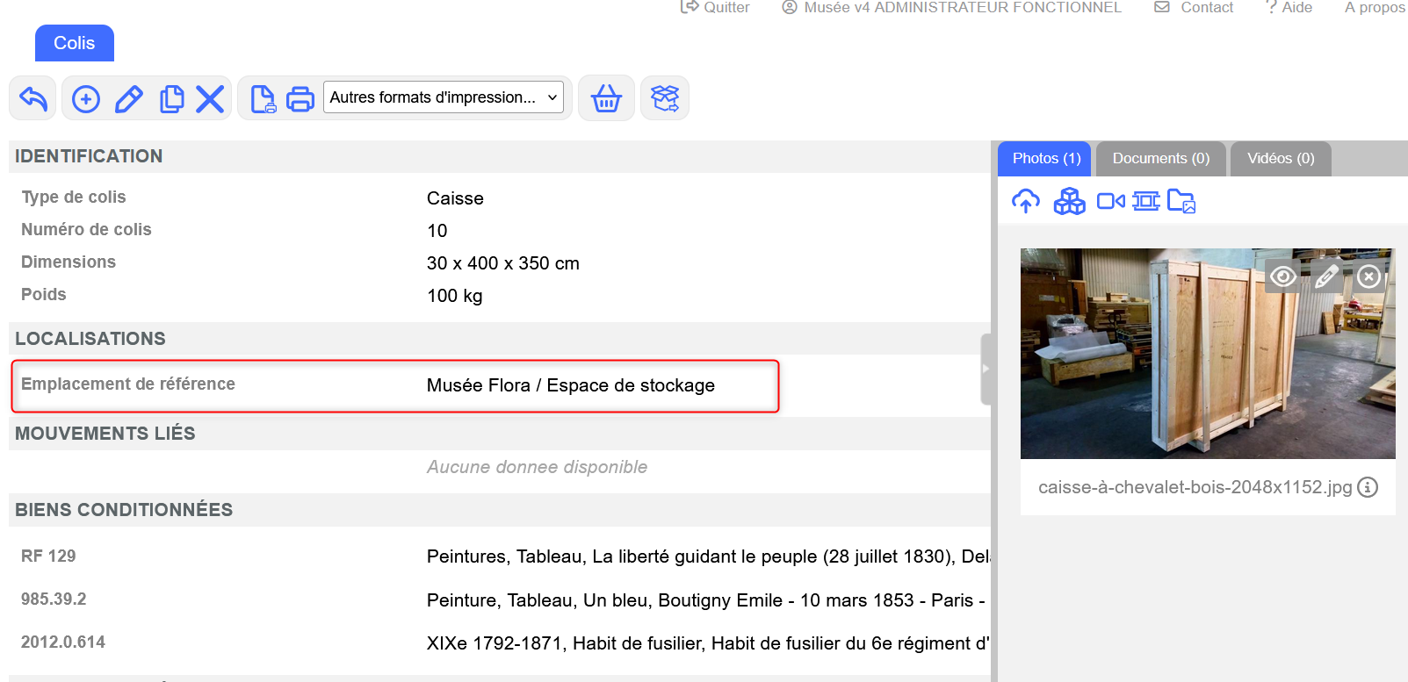Add to basket using basket icon

(606, 98)
